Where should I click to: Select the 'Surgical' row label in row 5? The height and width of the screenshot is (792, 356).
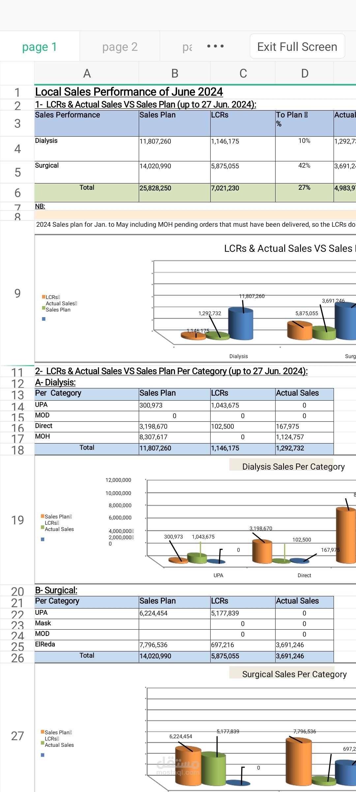pos(87,172)
